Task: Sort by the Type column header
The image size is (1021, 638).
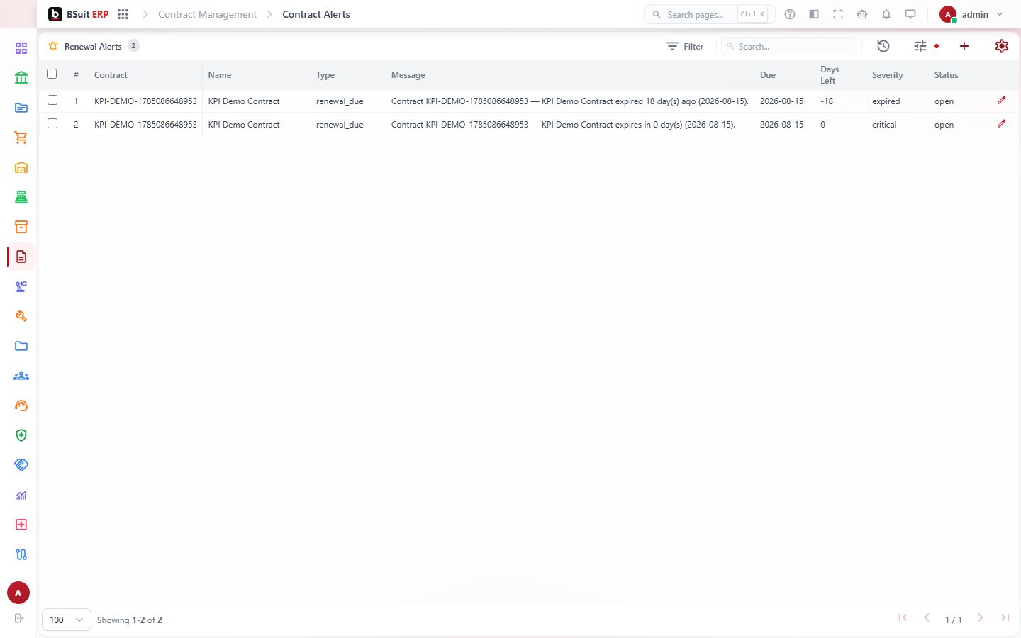Action: pos(325,75)
